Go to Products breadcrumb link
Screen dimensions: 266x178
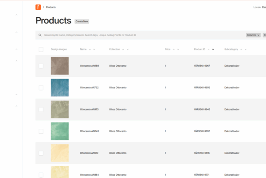pyautogui.click(x=51, y=7)
